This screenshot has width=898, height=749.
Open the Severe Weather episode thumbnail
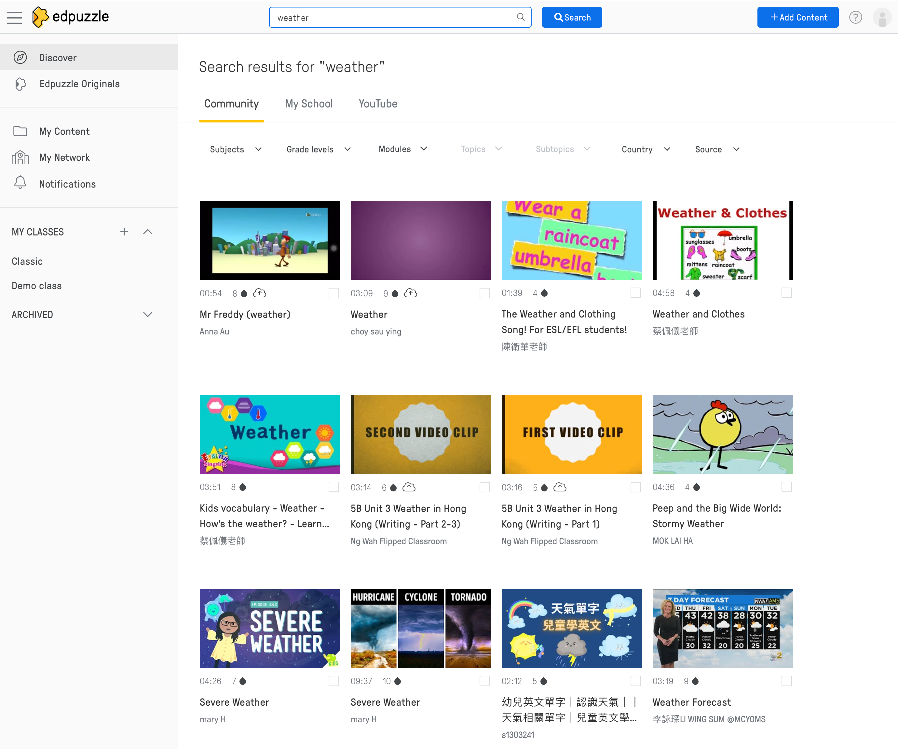coord(270,628)
